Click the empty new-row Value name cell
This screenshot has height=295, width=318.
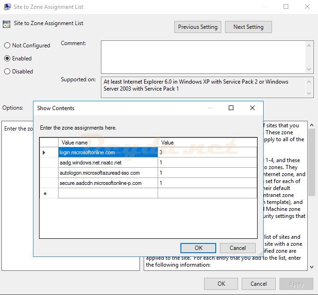108,193
